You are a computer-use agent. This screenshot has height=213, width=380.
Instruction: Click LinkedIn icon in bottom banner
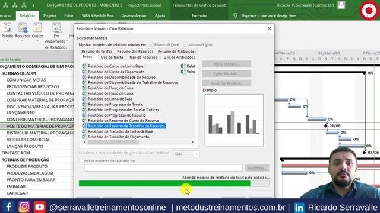coord(299,208)
